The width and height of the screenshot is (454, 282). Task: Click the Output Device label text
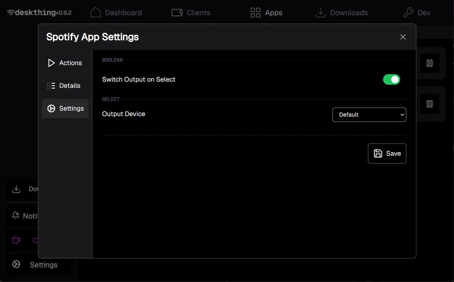[124, 114]
